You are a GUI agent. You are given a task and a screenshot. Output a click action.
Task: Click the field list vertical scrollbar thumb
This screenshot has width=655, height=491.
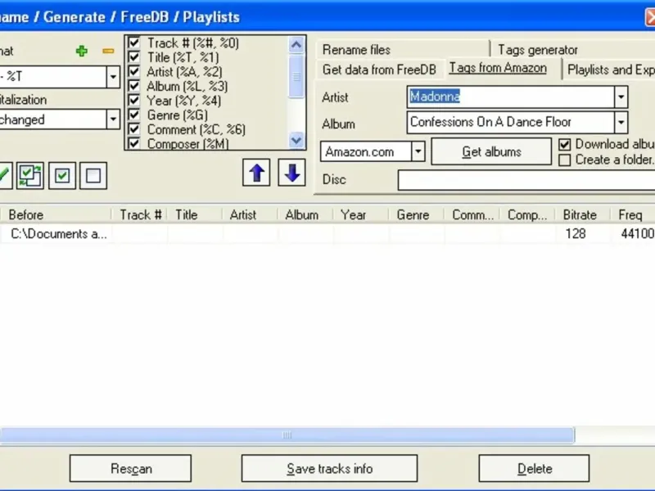pyautogui.click(x=296, y=77)
